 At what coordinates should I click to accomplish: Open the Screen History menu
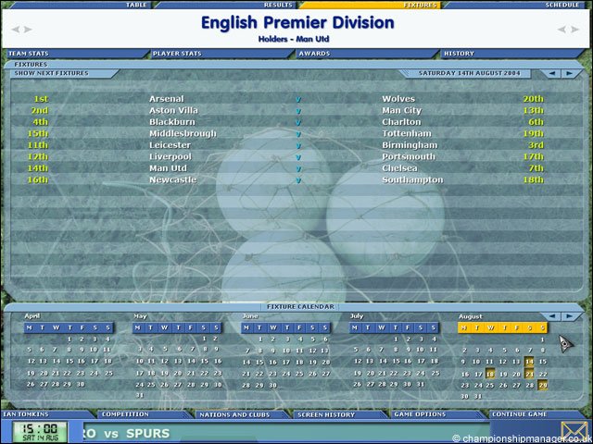326,414
